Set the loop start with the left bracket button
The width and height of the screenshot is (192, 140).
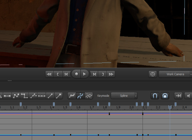click(58, 74)
